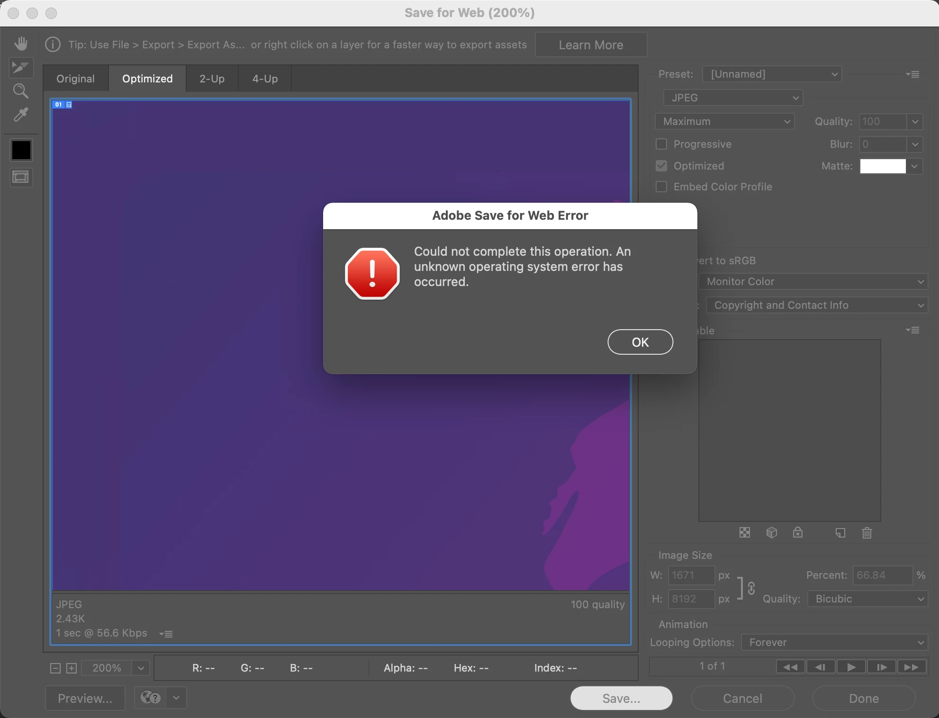The width and height of the screenshot is (939, 718).
Task: Open the Looping Options Forever dropdown
Action: click(x=835, y=642)
